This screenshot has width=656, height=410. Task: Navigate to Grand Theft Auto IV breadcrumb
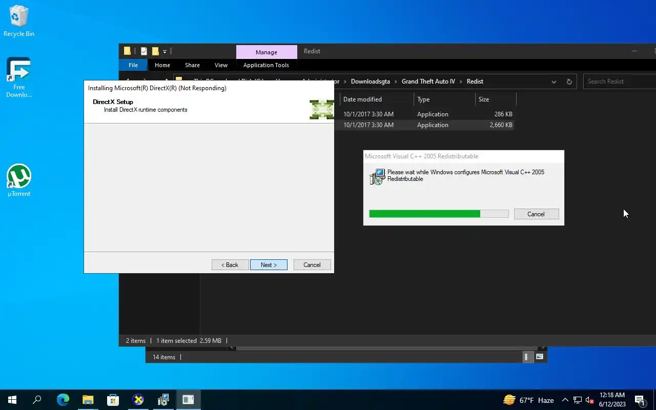428,81
